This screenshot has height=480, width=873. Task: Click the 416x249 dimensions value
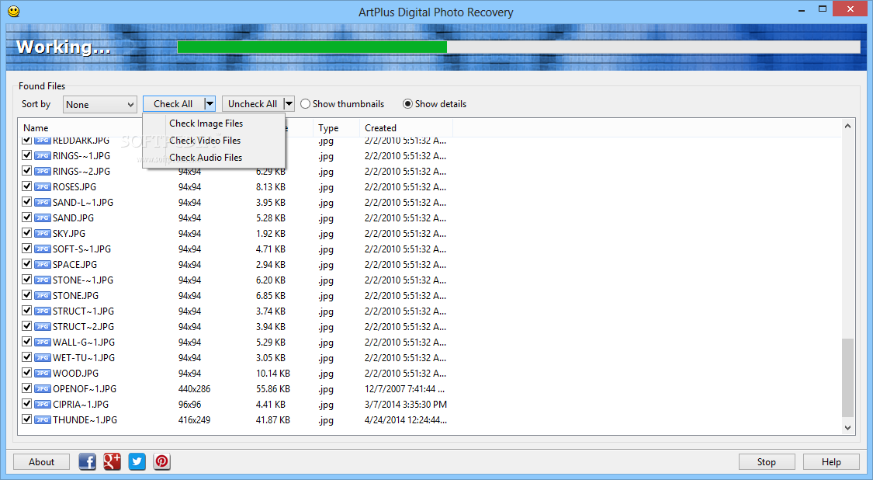point(194,419)
